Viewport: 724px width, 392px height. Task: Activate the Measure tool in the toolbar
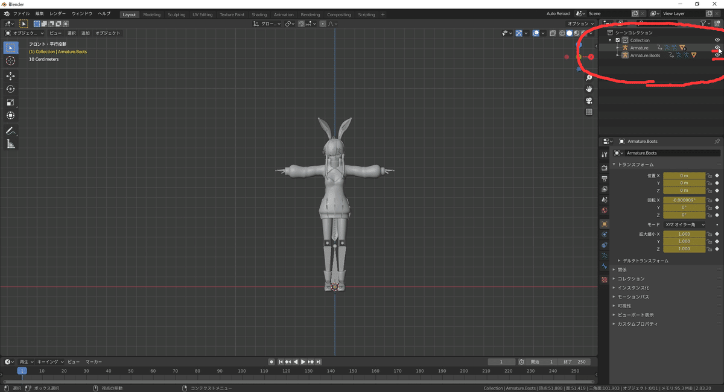pos(10,144)
